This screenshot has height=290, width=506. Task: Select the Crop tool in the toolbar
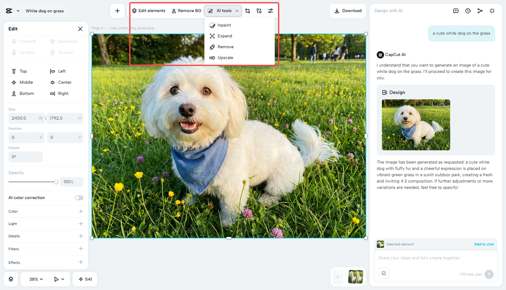(248, 11)
